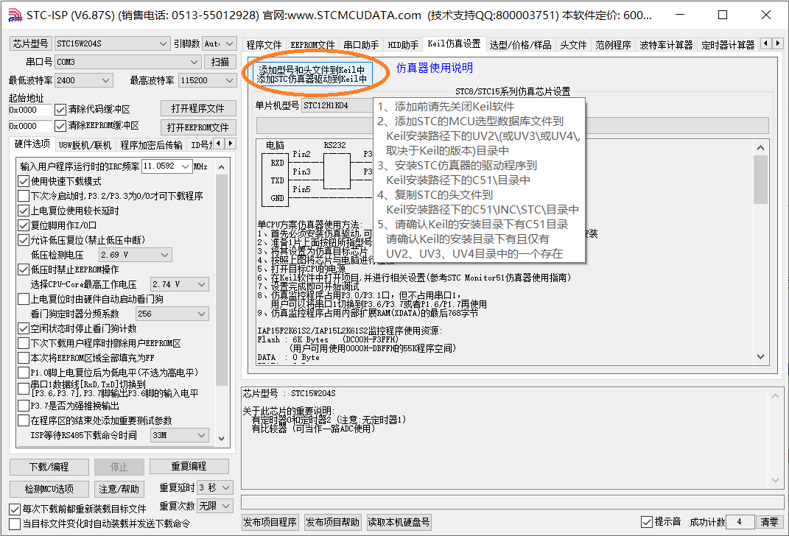Viewport: 789px width, 536px height.
Task: Toggle 清除EEPROM缓冲区 checkbox
Action: click(x=60, y=126)
